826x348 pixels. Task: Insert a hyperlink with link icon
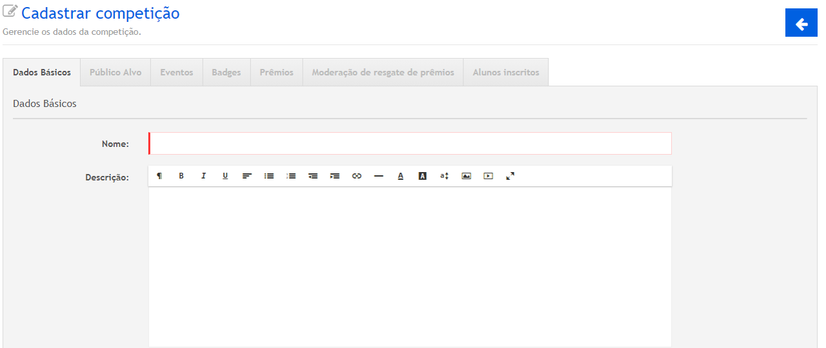point(357,176)
